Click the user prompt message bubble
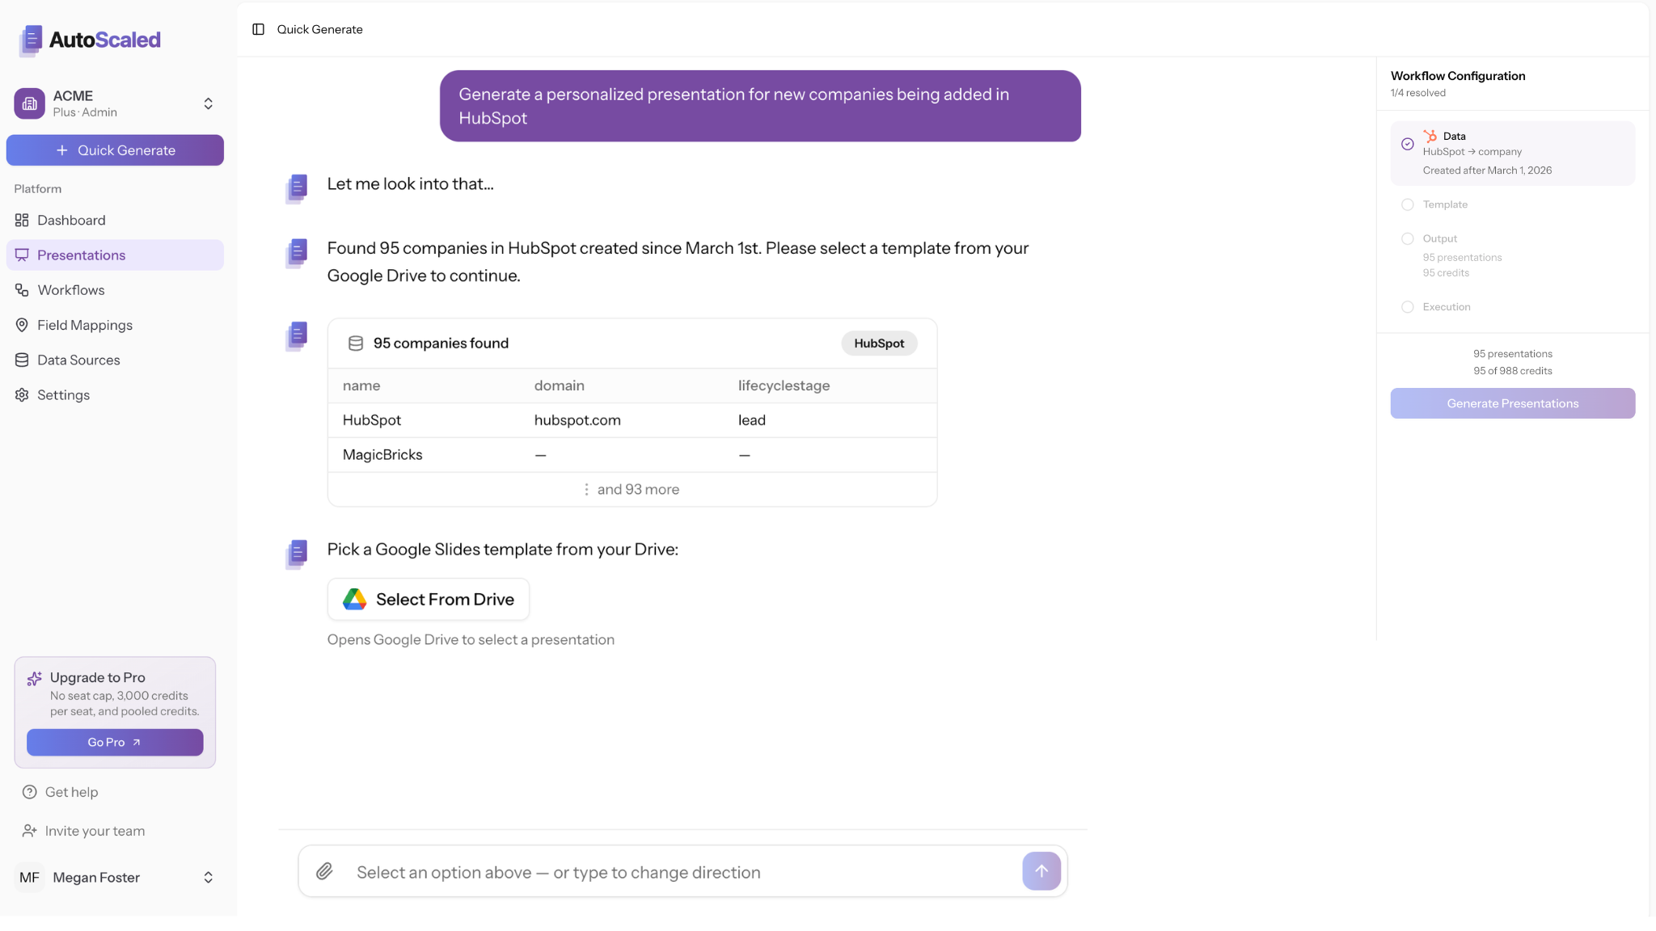 coord(760,106)
